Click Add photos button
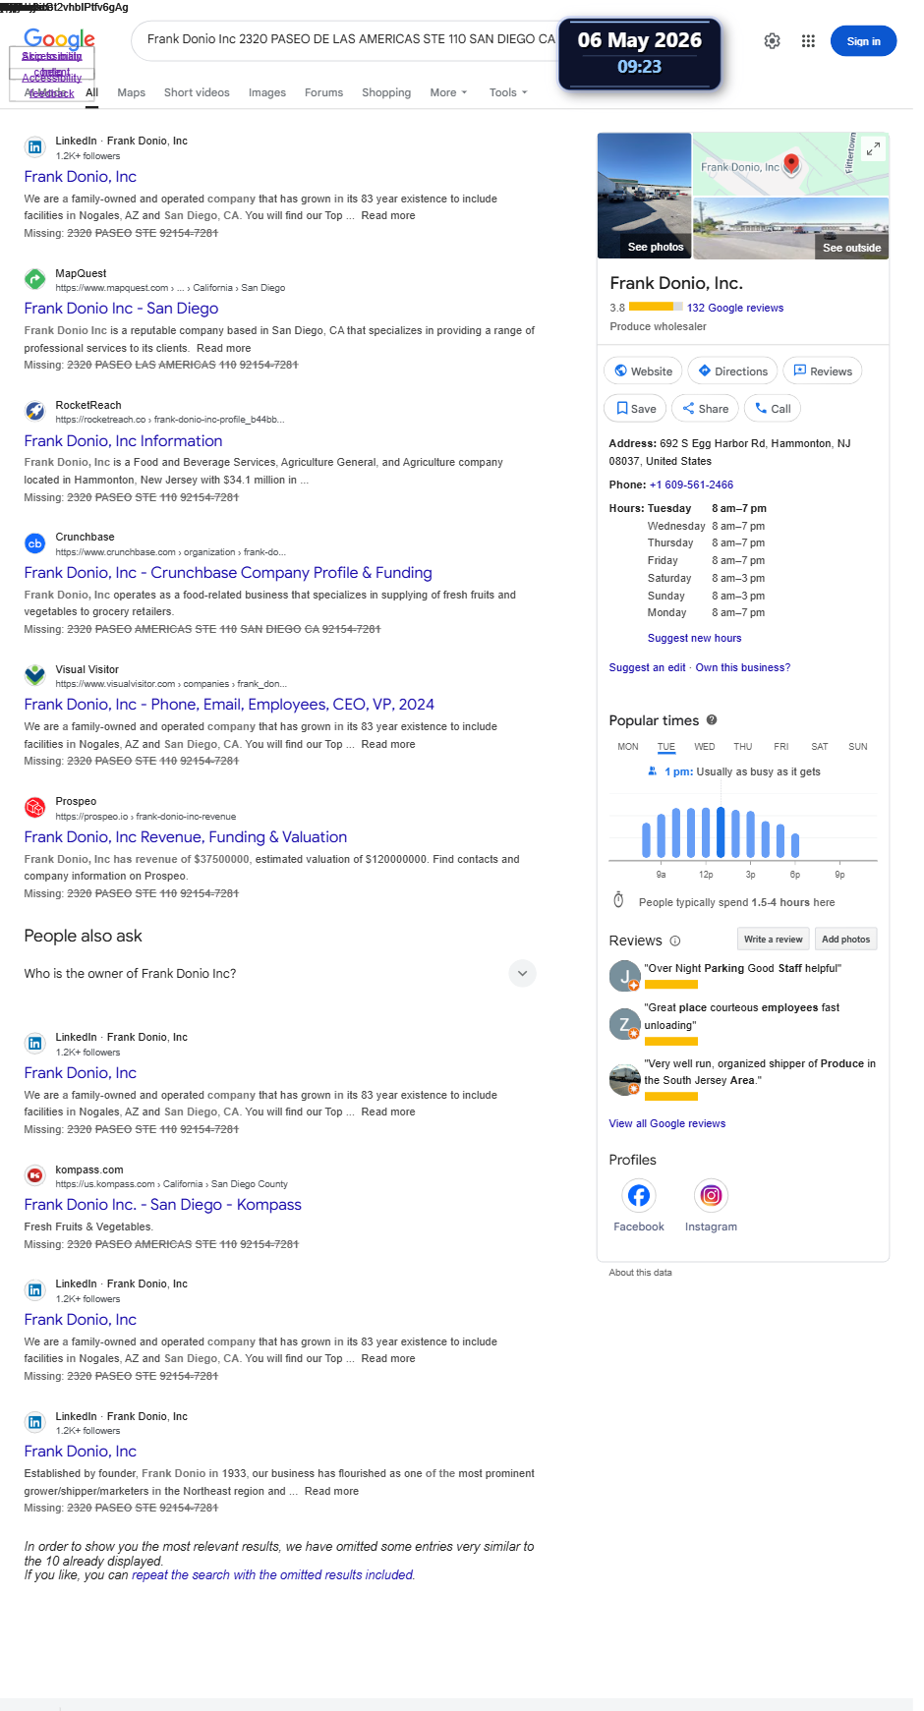The image size is (924, 1711). pos(846,940)
